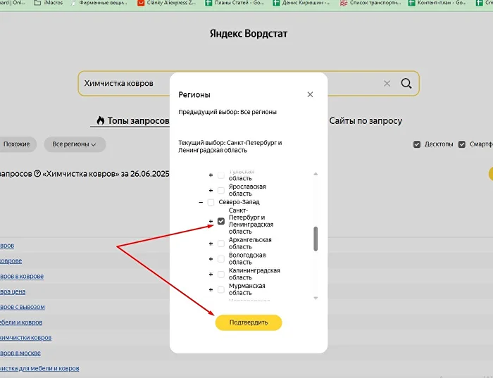Open the query link 'ковров в москве'
The width and height of the screenshot is (493, 378).
[x=20, y=353]
